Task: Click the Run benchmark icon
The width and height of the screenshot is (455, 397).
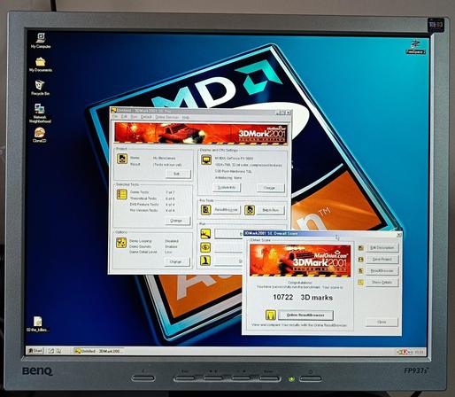Action: [205, 234]
